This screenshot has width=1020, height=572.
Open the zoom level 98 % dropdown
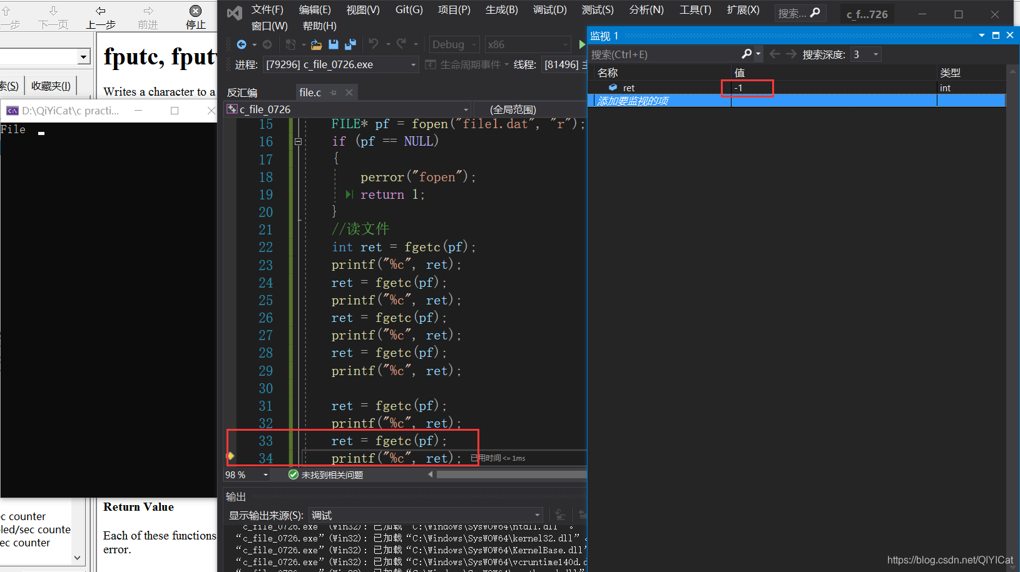point(265,475)
